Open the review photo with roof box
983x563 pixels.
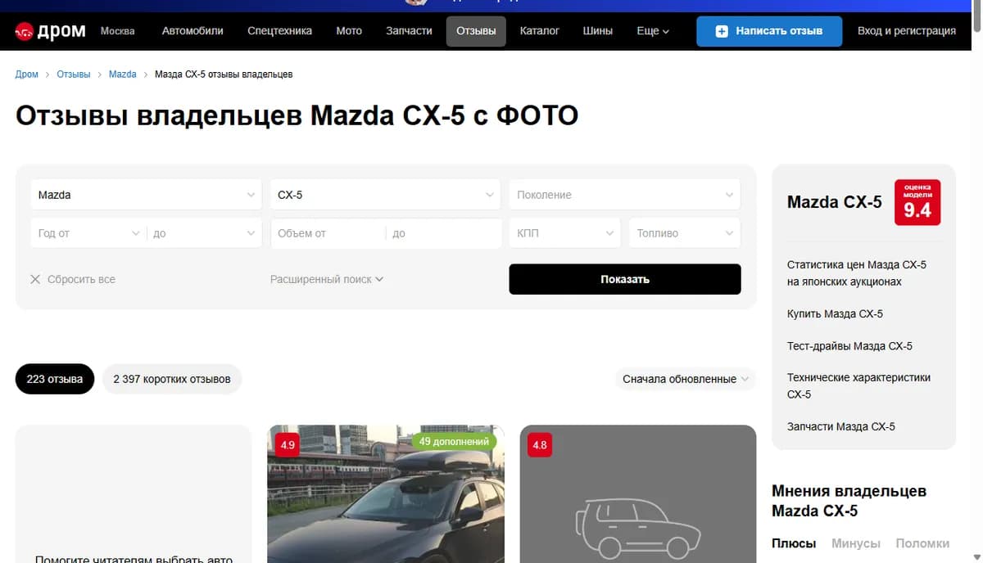386,493
